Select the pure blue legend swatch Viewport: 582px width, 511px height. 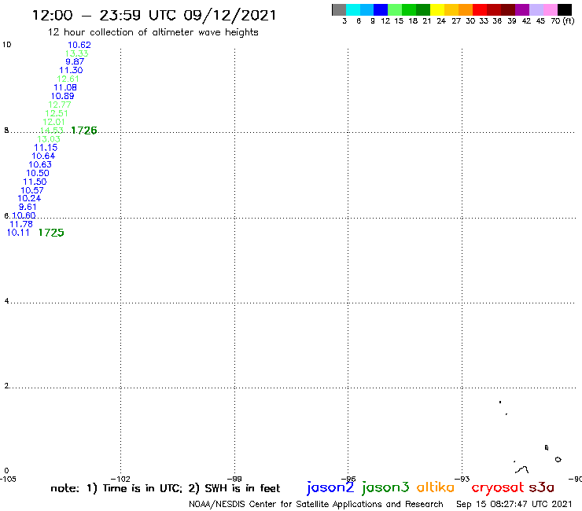point(381,9)
